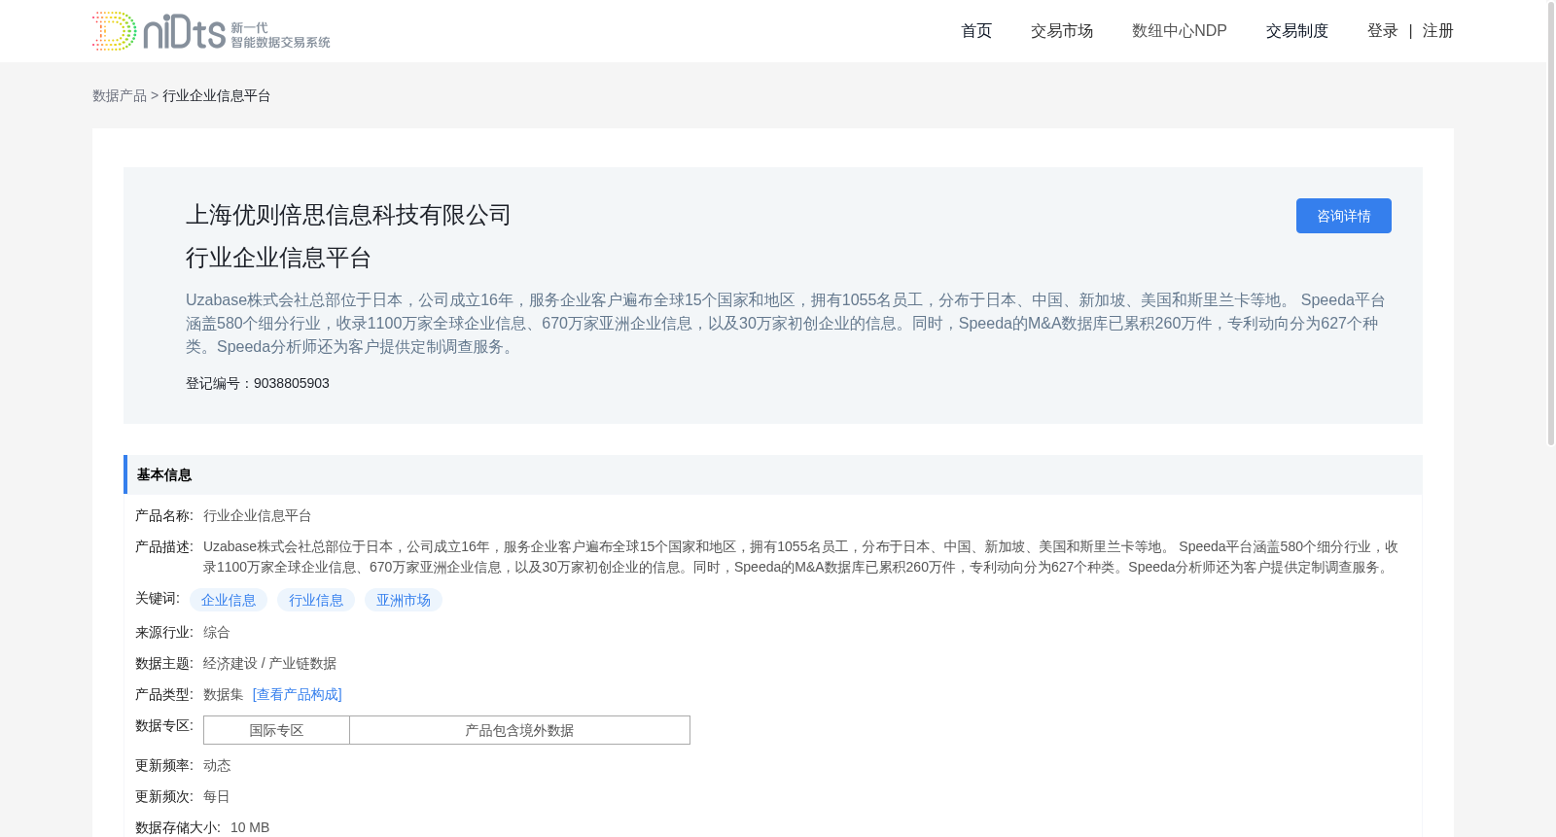Click 综合 source industry value
The image size is (1556, 837).
tap(217, 632)
